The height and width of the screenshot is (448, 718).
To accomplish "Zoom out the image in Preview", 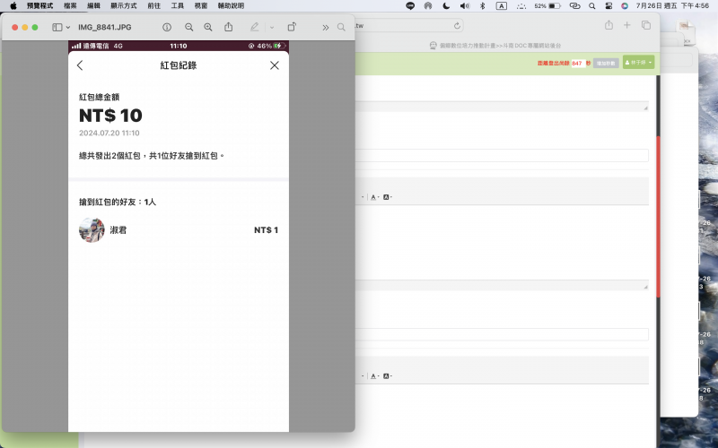I will (188, 27).
